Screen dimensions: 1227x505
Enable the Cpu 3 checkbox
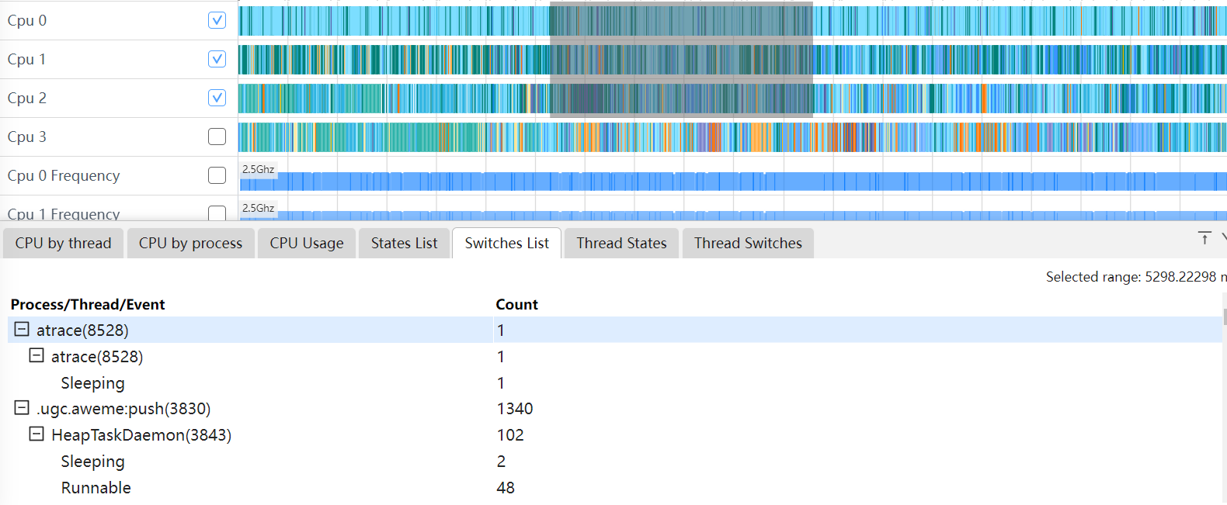(217, 137)
